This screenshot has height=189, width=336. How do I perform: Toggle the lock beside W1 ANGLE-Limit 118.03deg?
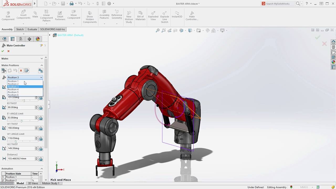[41, 138]
